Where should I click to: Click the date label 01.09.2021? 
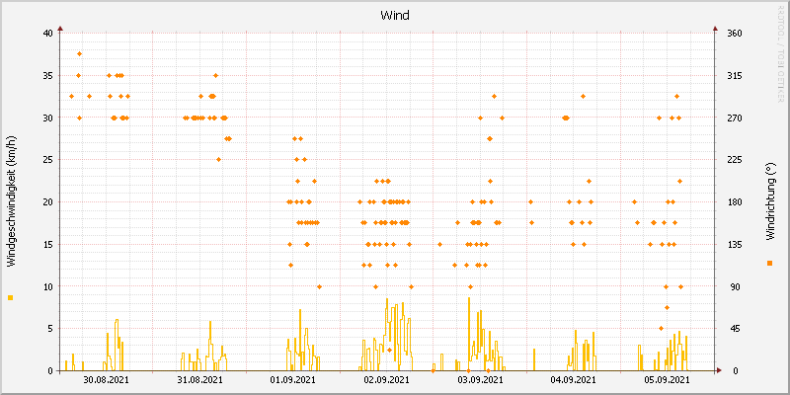(x=292, y=379)
